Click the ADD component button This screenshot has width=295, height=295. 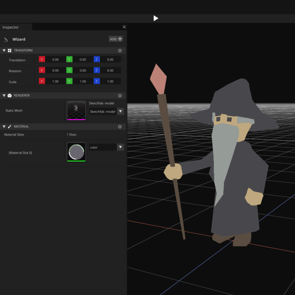point(116,39)
